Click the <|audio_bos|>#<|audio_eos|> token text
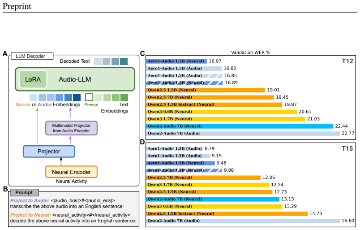360x230 pixels. pos(83,200)
